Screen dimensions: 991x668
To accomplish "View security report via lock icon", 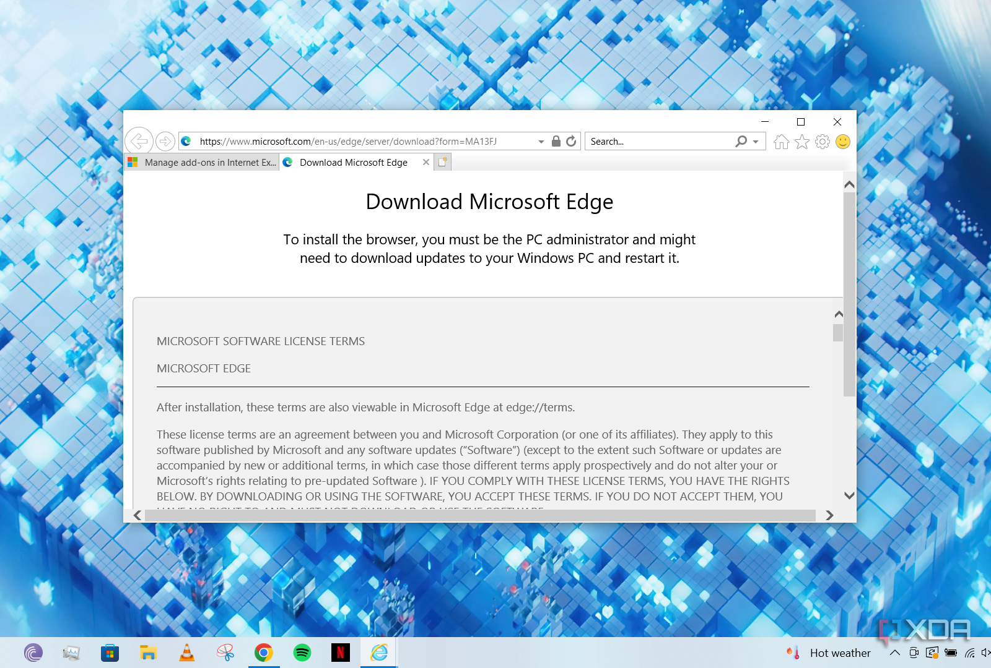I will coord(555,141).
